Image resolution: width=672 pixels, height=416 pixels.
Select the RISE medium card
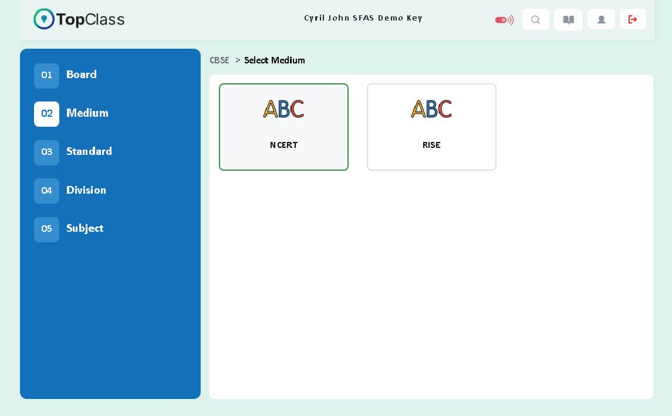(431, 127)
